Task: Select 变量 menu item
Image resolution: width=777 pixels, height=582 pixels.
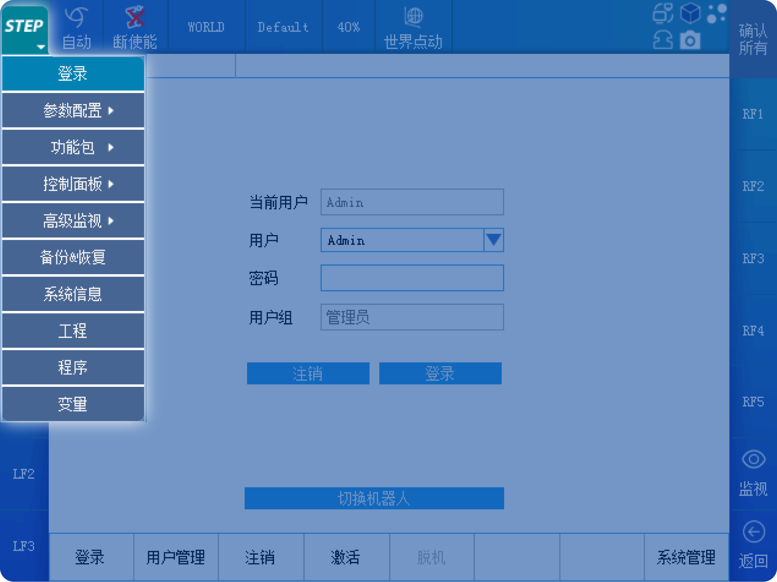Action: point(73,404)
